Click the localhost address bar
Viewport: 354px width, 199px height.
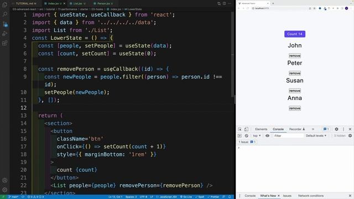coord(279,8)
